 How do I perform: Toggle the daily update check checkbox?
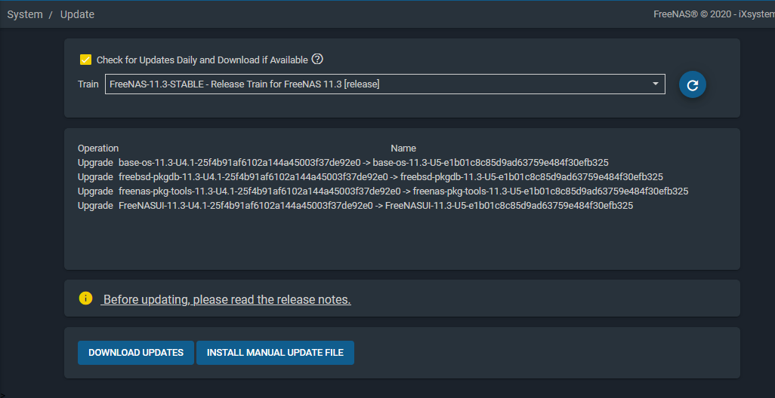pyautogui.click(x=86, y=60)
